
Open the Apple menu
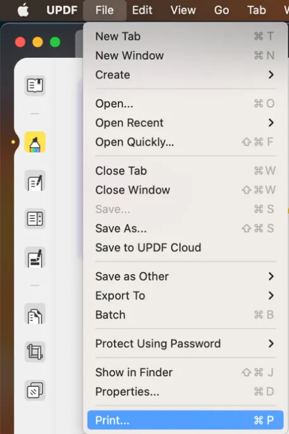[x=23, y=10]
